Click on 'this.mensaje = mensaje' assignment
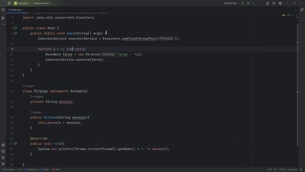 pos(60,123)
